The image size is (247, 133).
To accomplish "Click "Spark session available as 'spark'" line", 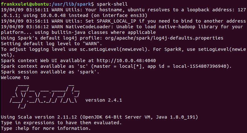I will pyautogui.click(x=50, y=72).
